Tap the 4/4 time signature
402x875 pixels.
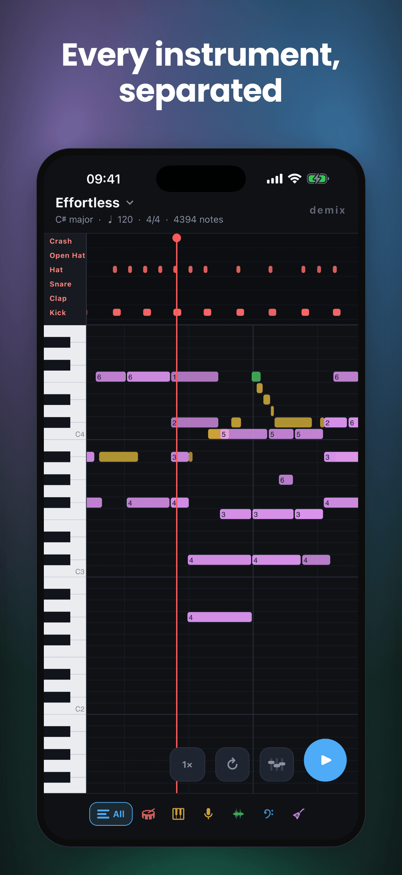(153, 220)
